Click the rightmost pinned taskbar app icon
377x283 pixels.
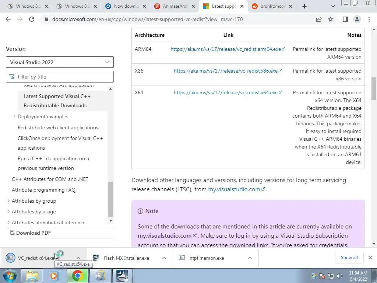tap(122, 276)
